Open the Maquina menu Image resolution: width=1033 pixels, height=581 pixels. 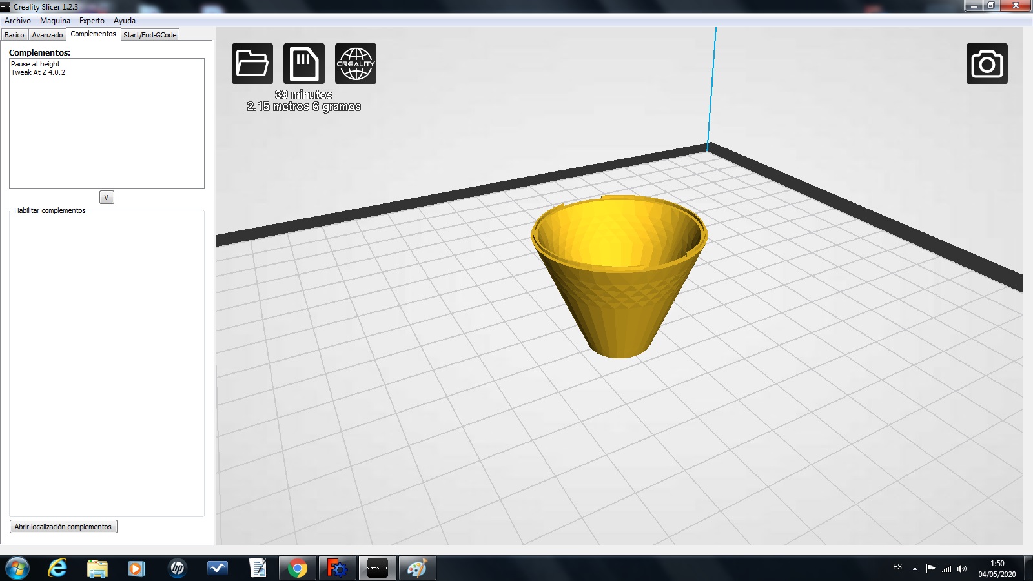(55, 21)
